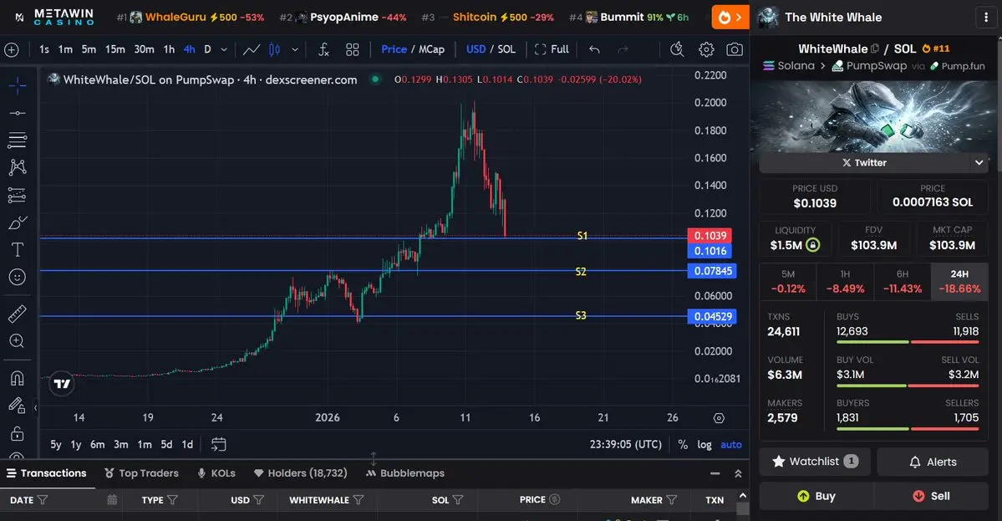Open the go to date calendar
Screen dimensions: 1002x521
219,444
